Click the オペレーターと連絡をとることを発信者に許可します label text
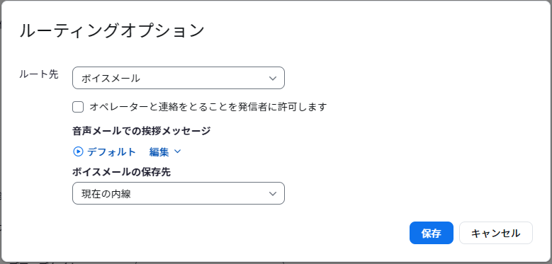 [x=208, y=107]
